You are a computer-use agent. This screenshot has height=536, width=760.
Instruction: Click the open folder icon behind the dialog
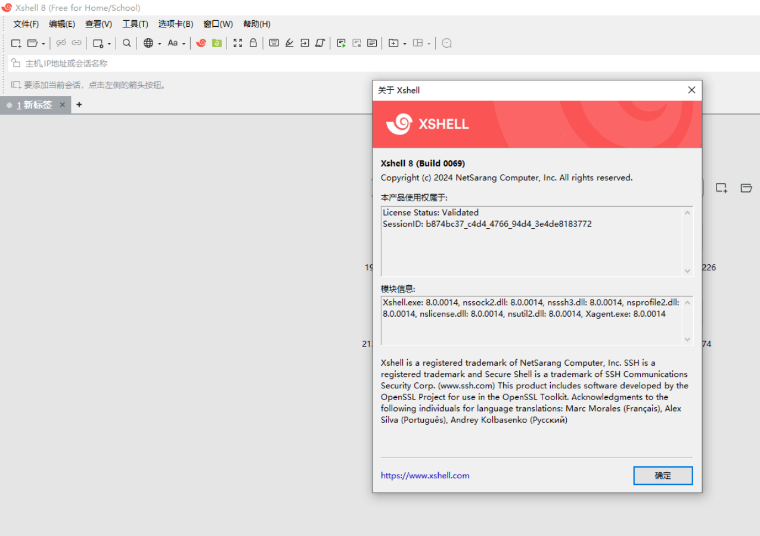(x=746, y=188)
